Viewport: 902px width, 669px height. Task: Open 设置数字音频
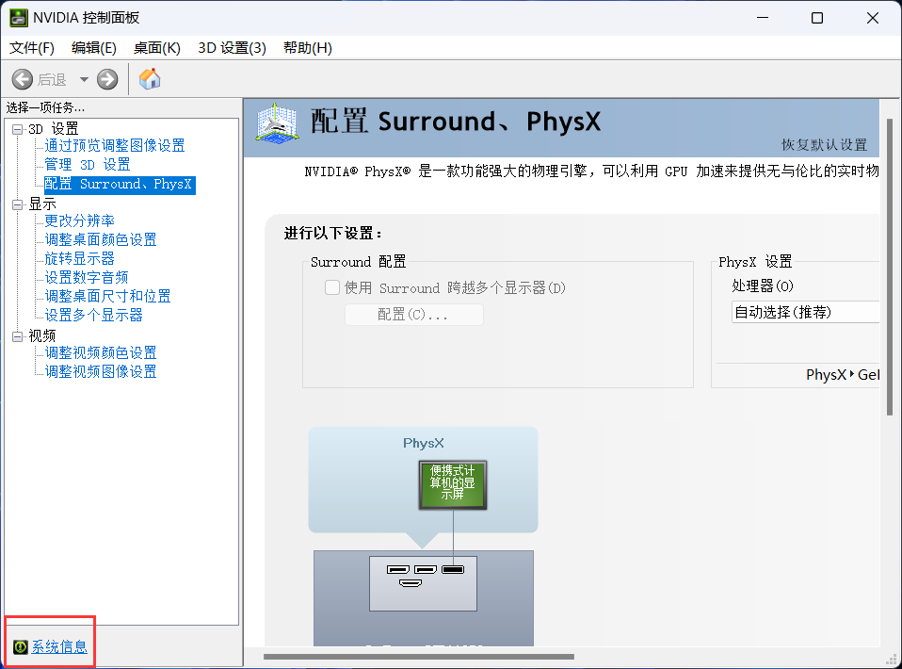coord(87,278)
